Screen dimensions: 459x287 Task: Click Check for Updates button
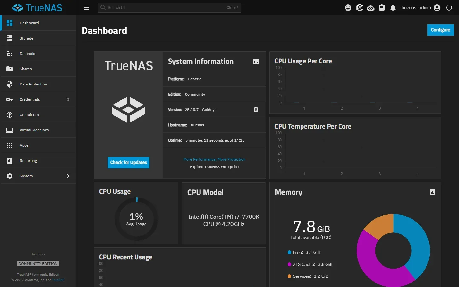pos(128,163)
